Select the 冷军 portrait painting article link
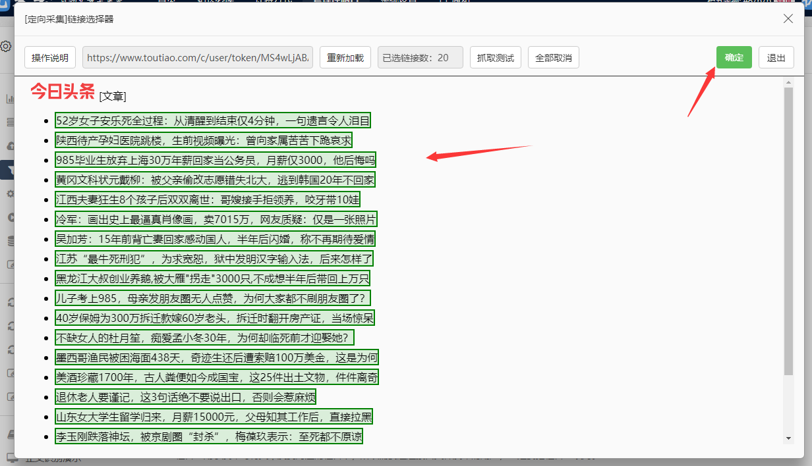Viewport: 812px width, 466px height. [216, 219]
